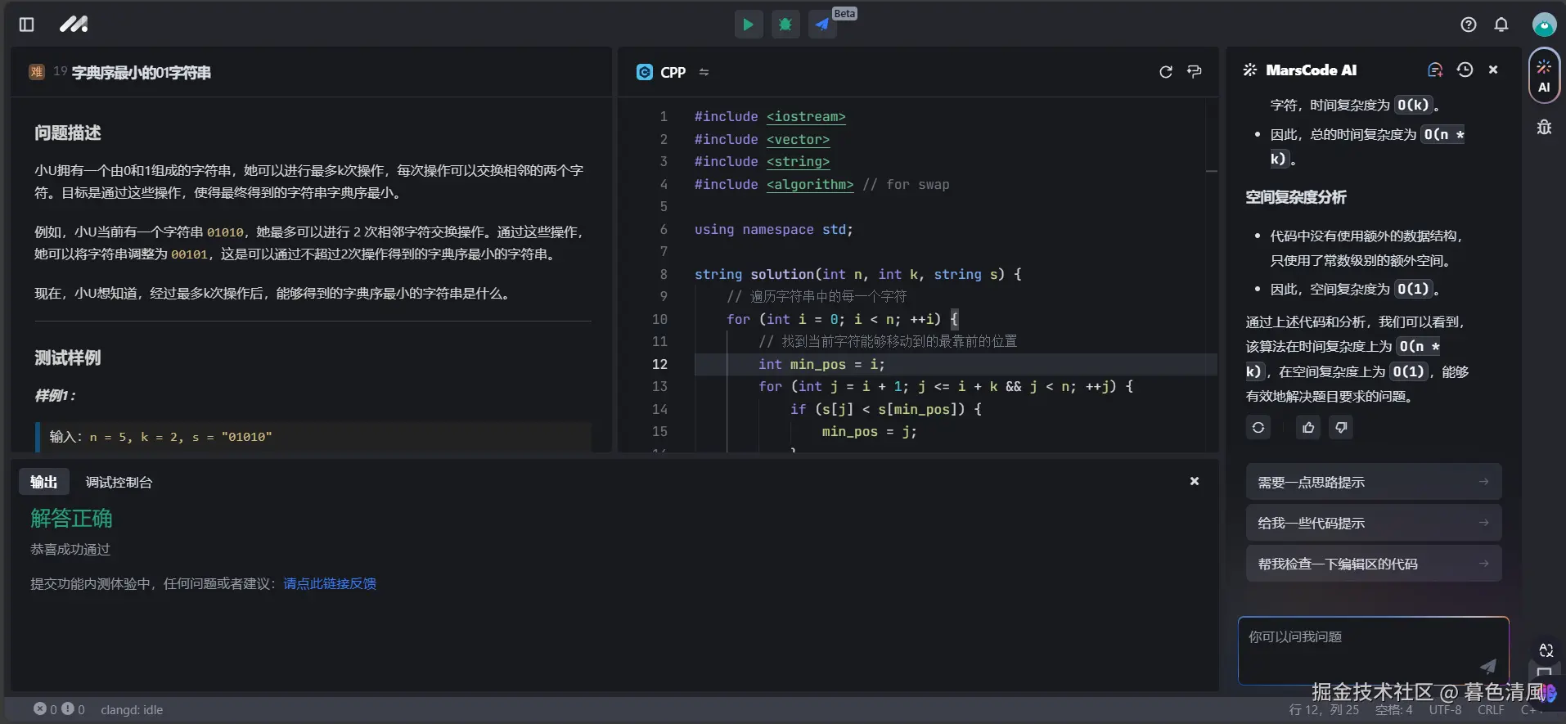Reset code with the refresh icon

tap(1166, 72)
